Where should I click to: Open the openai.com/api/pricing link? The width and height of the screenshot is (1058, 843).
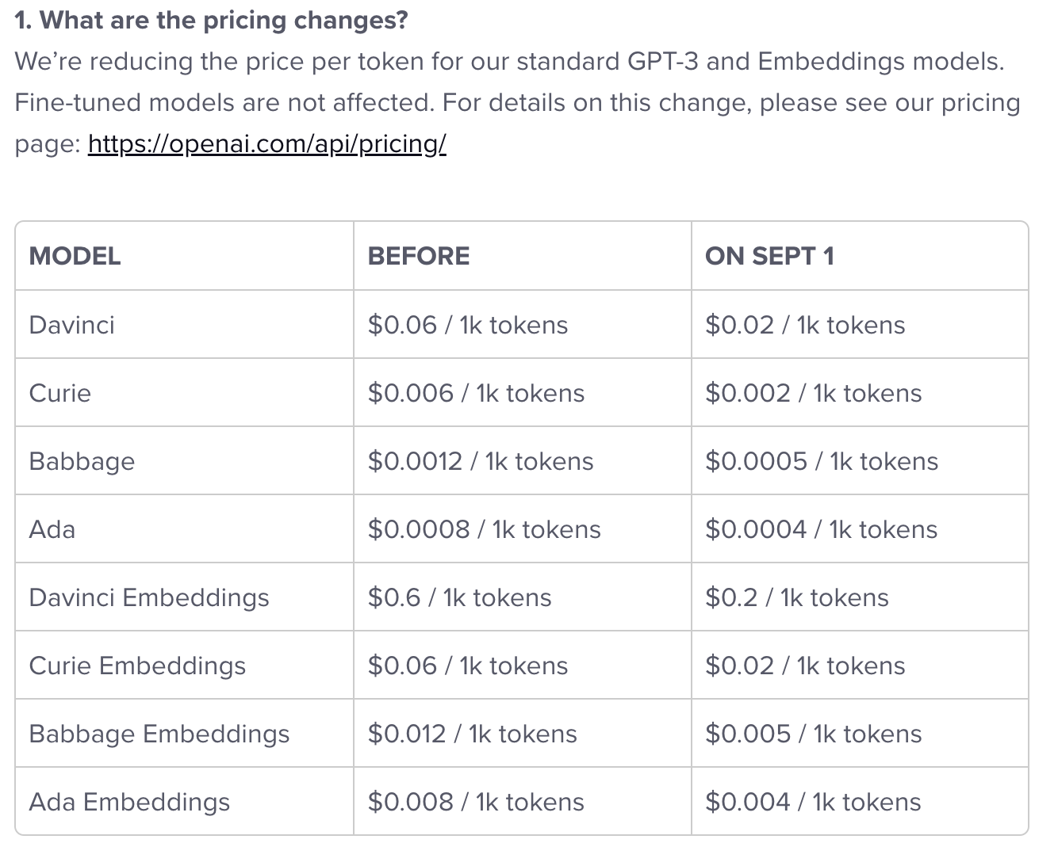point(267,144)
